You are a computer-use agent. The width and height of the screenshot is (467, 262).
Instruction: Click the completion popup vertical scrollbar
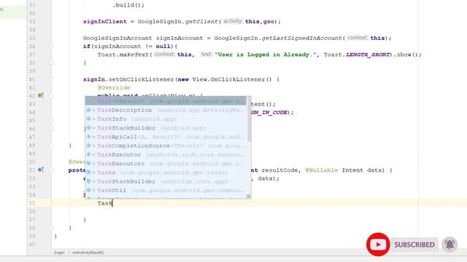pyautogui.click(x=249, y=119)
